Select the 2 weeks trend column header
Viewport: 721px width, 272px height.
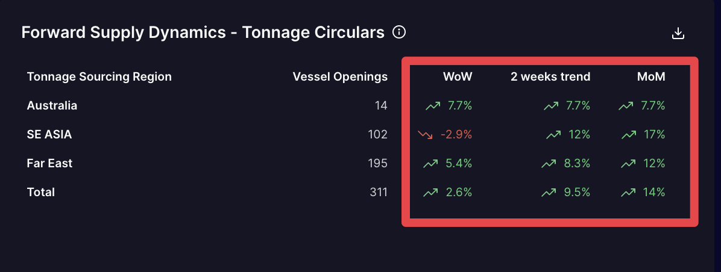pos(550,76)
